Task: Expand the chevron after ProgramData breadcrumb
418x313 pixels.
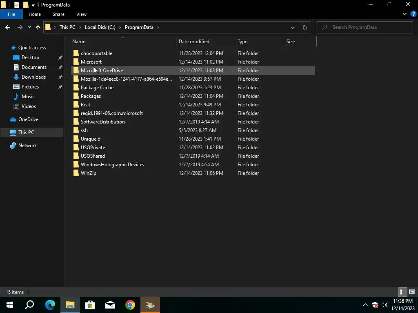Action: (158, 27)
